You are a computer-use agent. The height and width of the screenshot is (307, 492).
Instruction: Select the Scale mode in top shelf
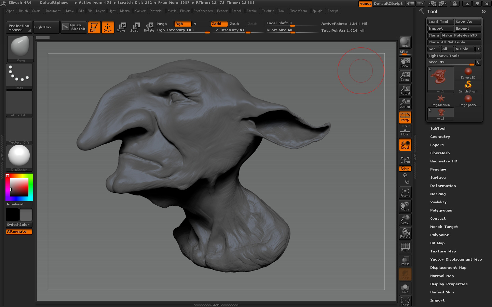(x=135, y=27)
